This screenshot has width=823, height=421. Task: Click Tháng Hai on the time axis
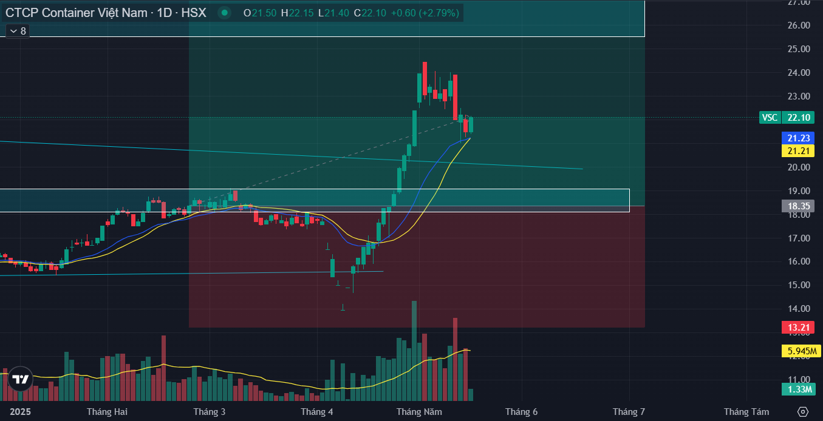point(107,412)
